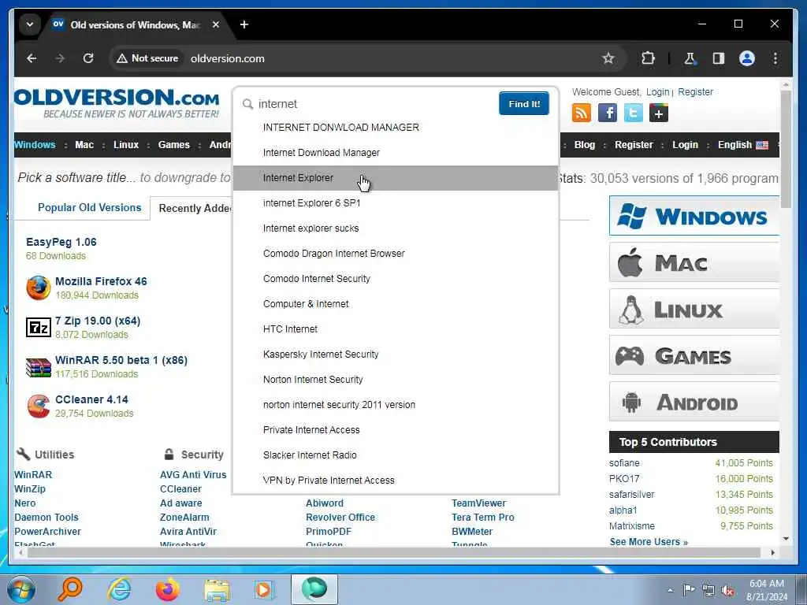The height and width of the screenshot is (605, 807).
Task: Open the Chrome extensions puzzle icon
Action: pos(648,58)
